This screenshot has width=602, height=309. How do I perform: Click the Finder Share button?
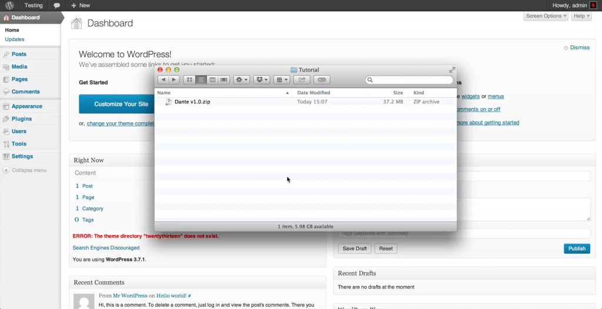coord(302,80)
